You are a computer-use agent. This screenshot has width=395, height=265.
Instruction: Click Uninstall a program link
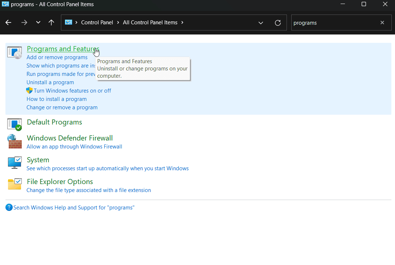pos(50,82)
